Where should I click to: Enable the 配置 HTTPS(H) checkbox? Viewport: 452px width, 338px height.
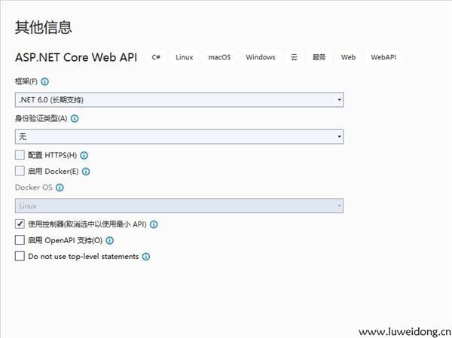[x=20, y=155]
